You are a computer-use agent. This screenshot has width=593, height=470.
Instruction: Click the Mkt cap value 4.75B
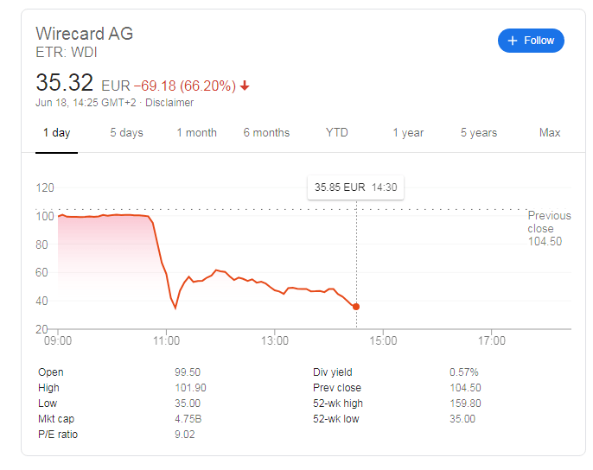click(188, 419)
